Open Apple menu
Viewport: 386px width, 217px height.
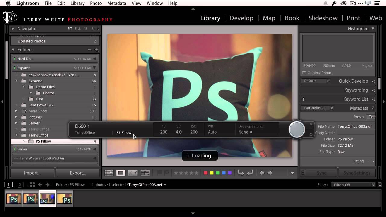click(x=8, y=3)
